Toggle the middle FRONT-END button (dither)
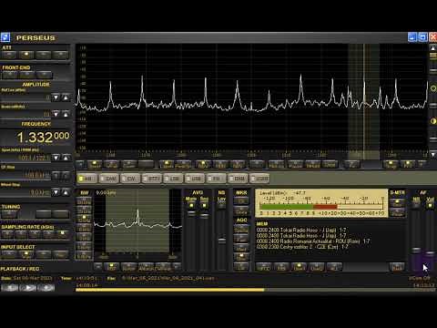437x328 pixels. click(27, 75)
